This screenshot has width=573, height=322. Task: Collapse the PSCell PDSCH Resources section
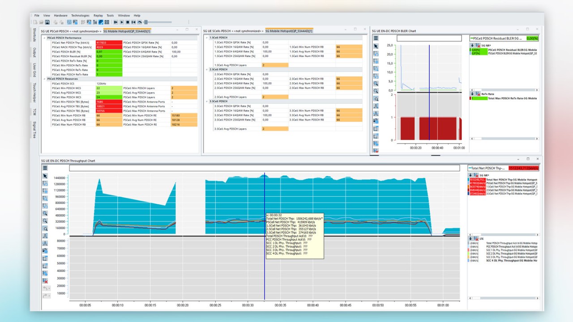(44, 79)
